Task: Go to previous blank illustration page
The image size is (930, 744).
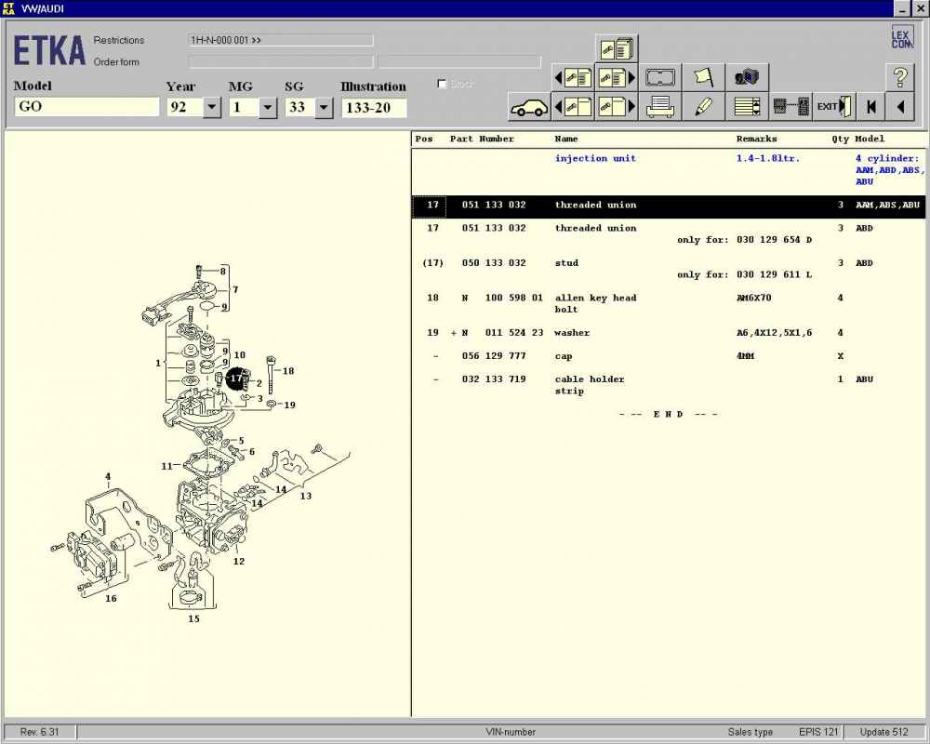Action: click(573, 107)
